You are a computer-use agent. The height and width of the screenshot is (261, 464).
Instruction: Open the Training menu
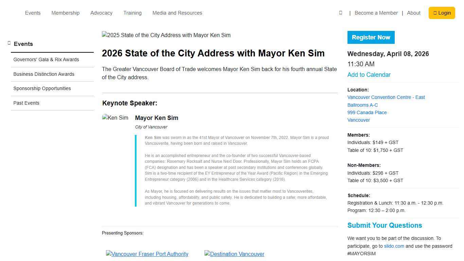[x=132, y=13]
